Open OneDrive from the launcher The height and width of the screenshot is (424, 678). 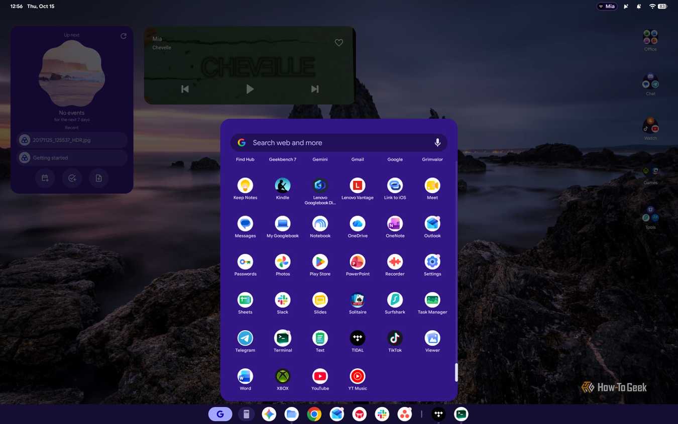pyautogui.click(x=358, y=224)
